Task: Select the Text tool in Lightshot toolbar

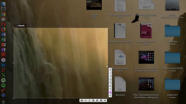Action: (x=110, y=89)
